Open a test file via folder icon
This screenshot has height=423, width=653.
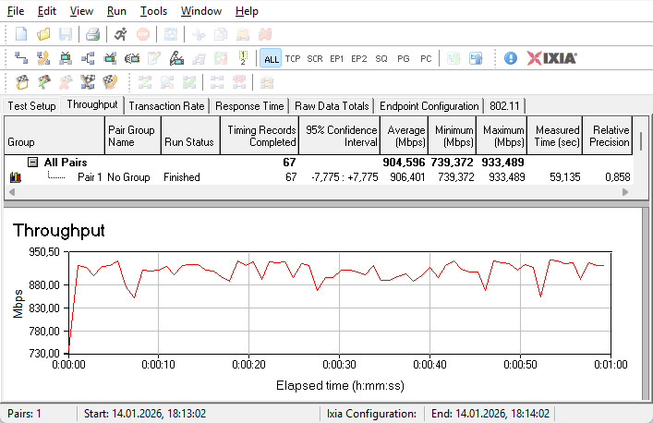(x=43, y=34)
